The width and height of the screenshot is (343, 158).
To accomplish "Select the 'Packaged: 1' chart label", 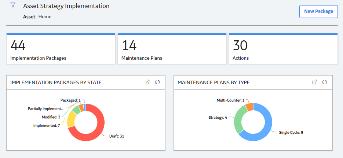I will 70,100.
